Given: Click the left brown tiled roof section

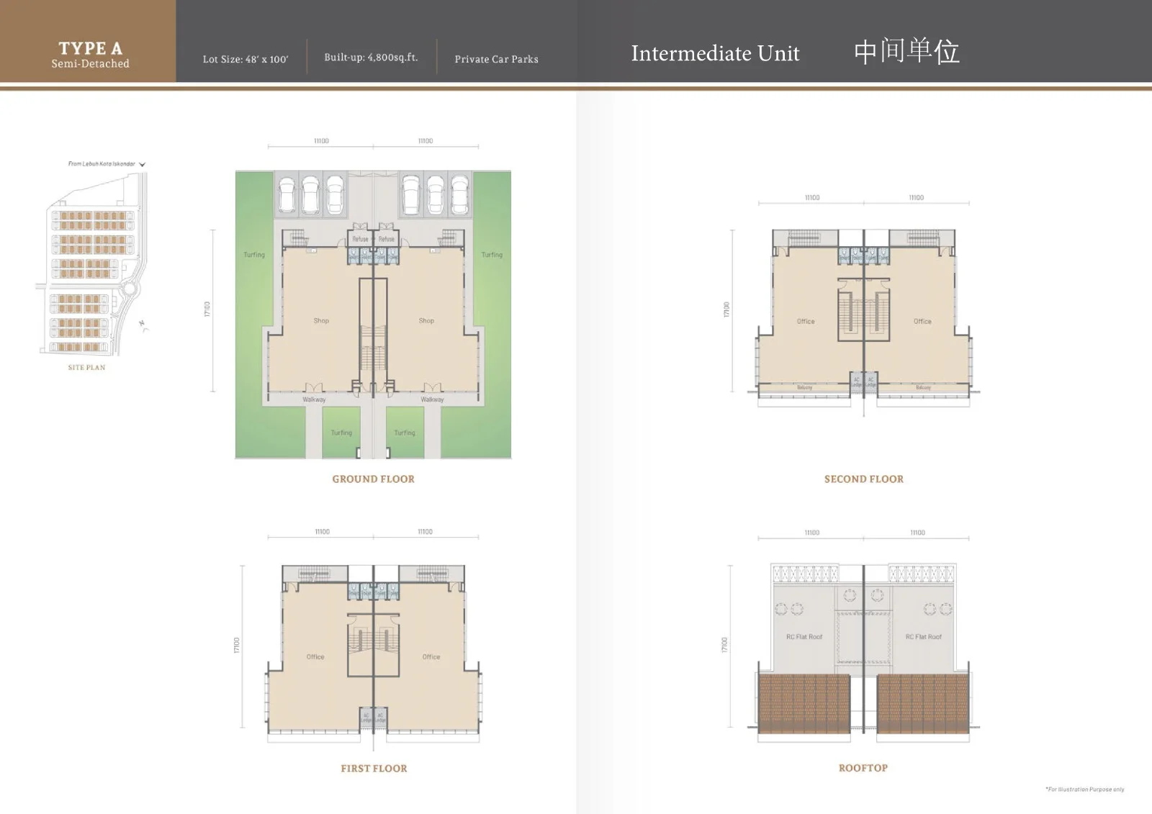Looking at the screenshot, I should click(x=804, y=704).
